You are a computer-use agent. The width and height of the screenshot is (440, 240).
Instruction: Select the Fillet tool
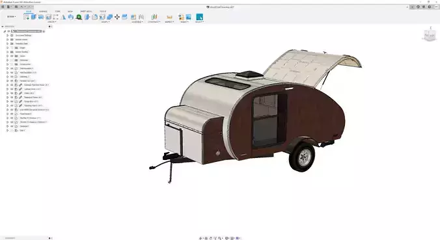95,17
